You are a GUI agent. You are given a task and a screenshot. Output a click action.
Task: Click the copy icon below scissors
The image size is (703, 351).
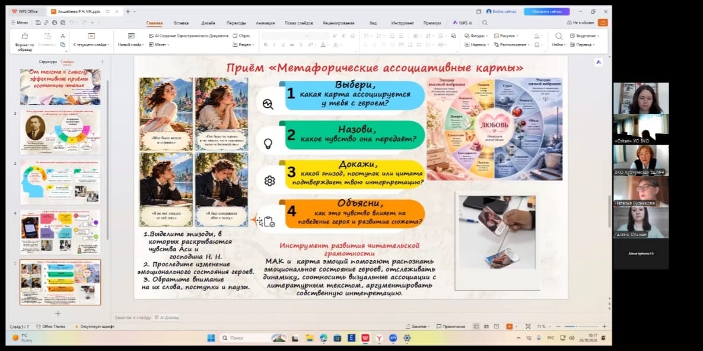(x=62, y=44)
